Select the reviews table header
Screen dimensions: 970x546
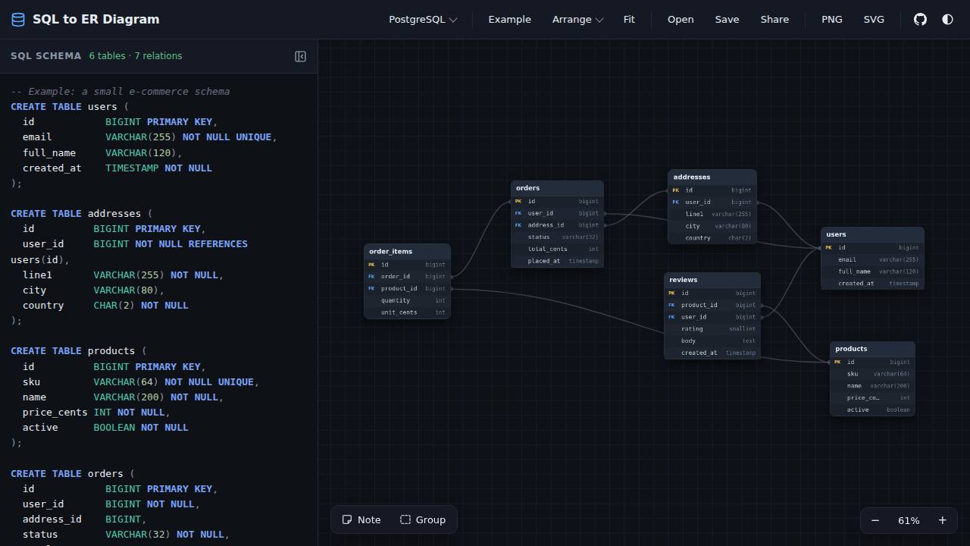(712, 280)
